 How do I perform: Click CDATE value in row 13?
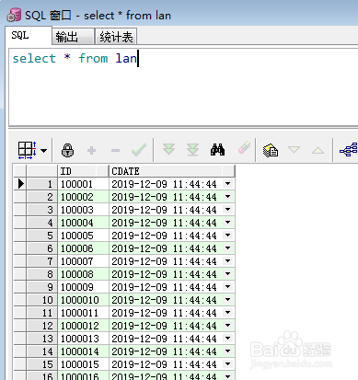(164, 339)
